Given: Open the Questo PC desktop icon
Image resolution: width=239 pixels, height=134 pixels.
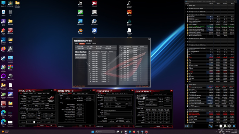Looking at the screenshot, I should (x=3, y=4).
